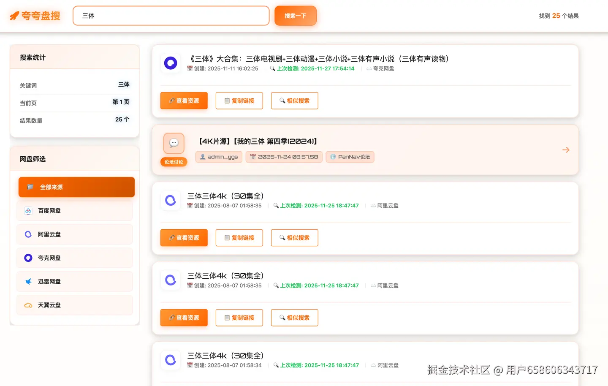This screenshot has height=386, width=608.
Task: Click the PanNav论坛 source tag
Action: pos(350,157)
